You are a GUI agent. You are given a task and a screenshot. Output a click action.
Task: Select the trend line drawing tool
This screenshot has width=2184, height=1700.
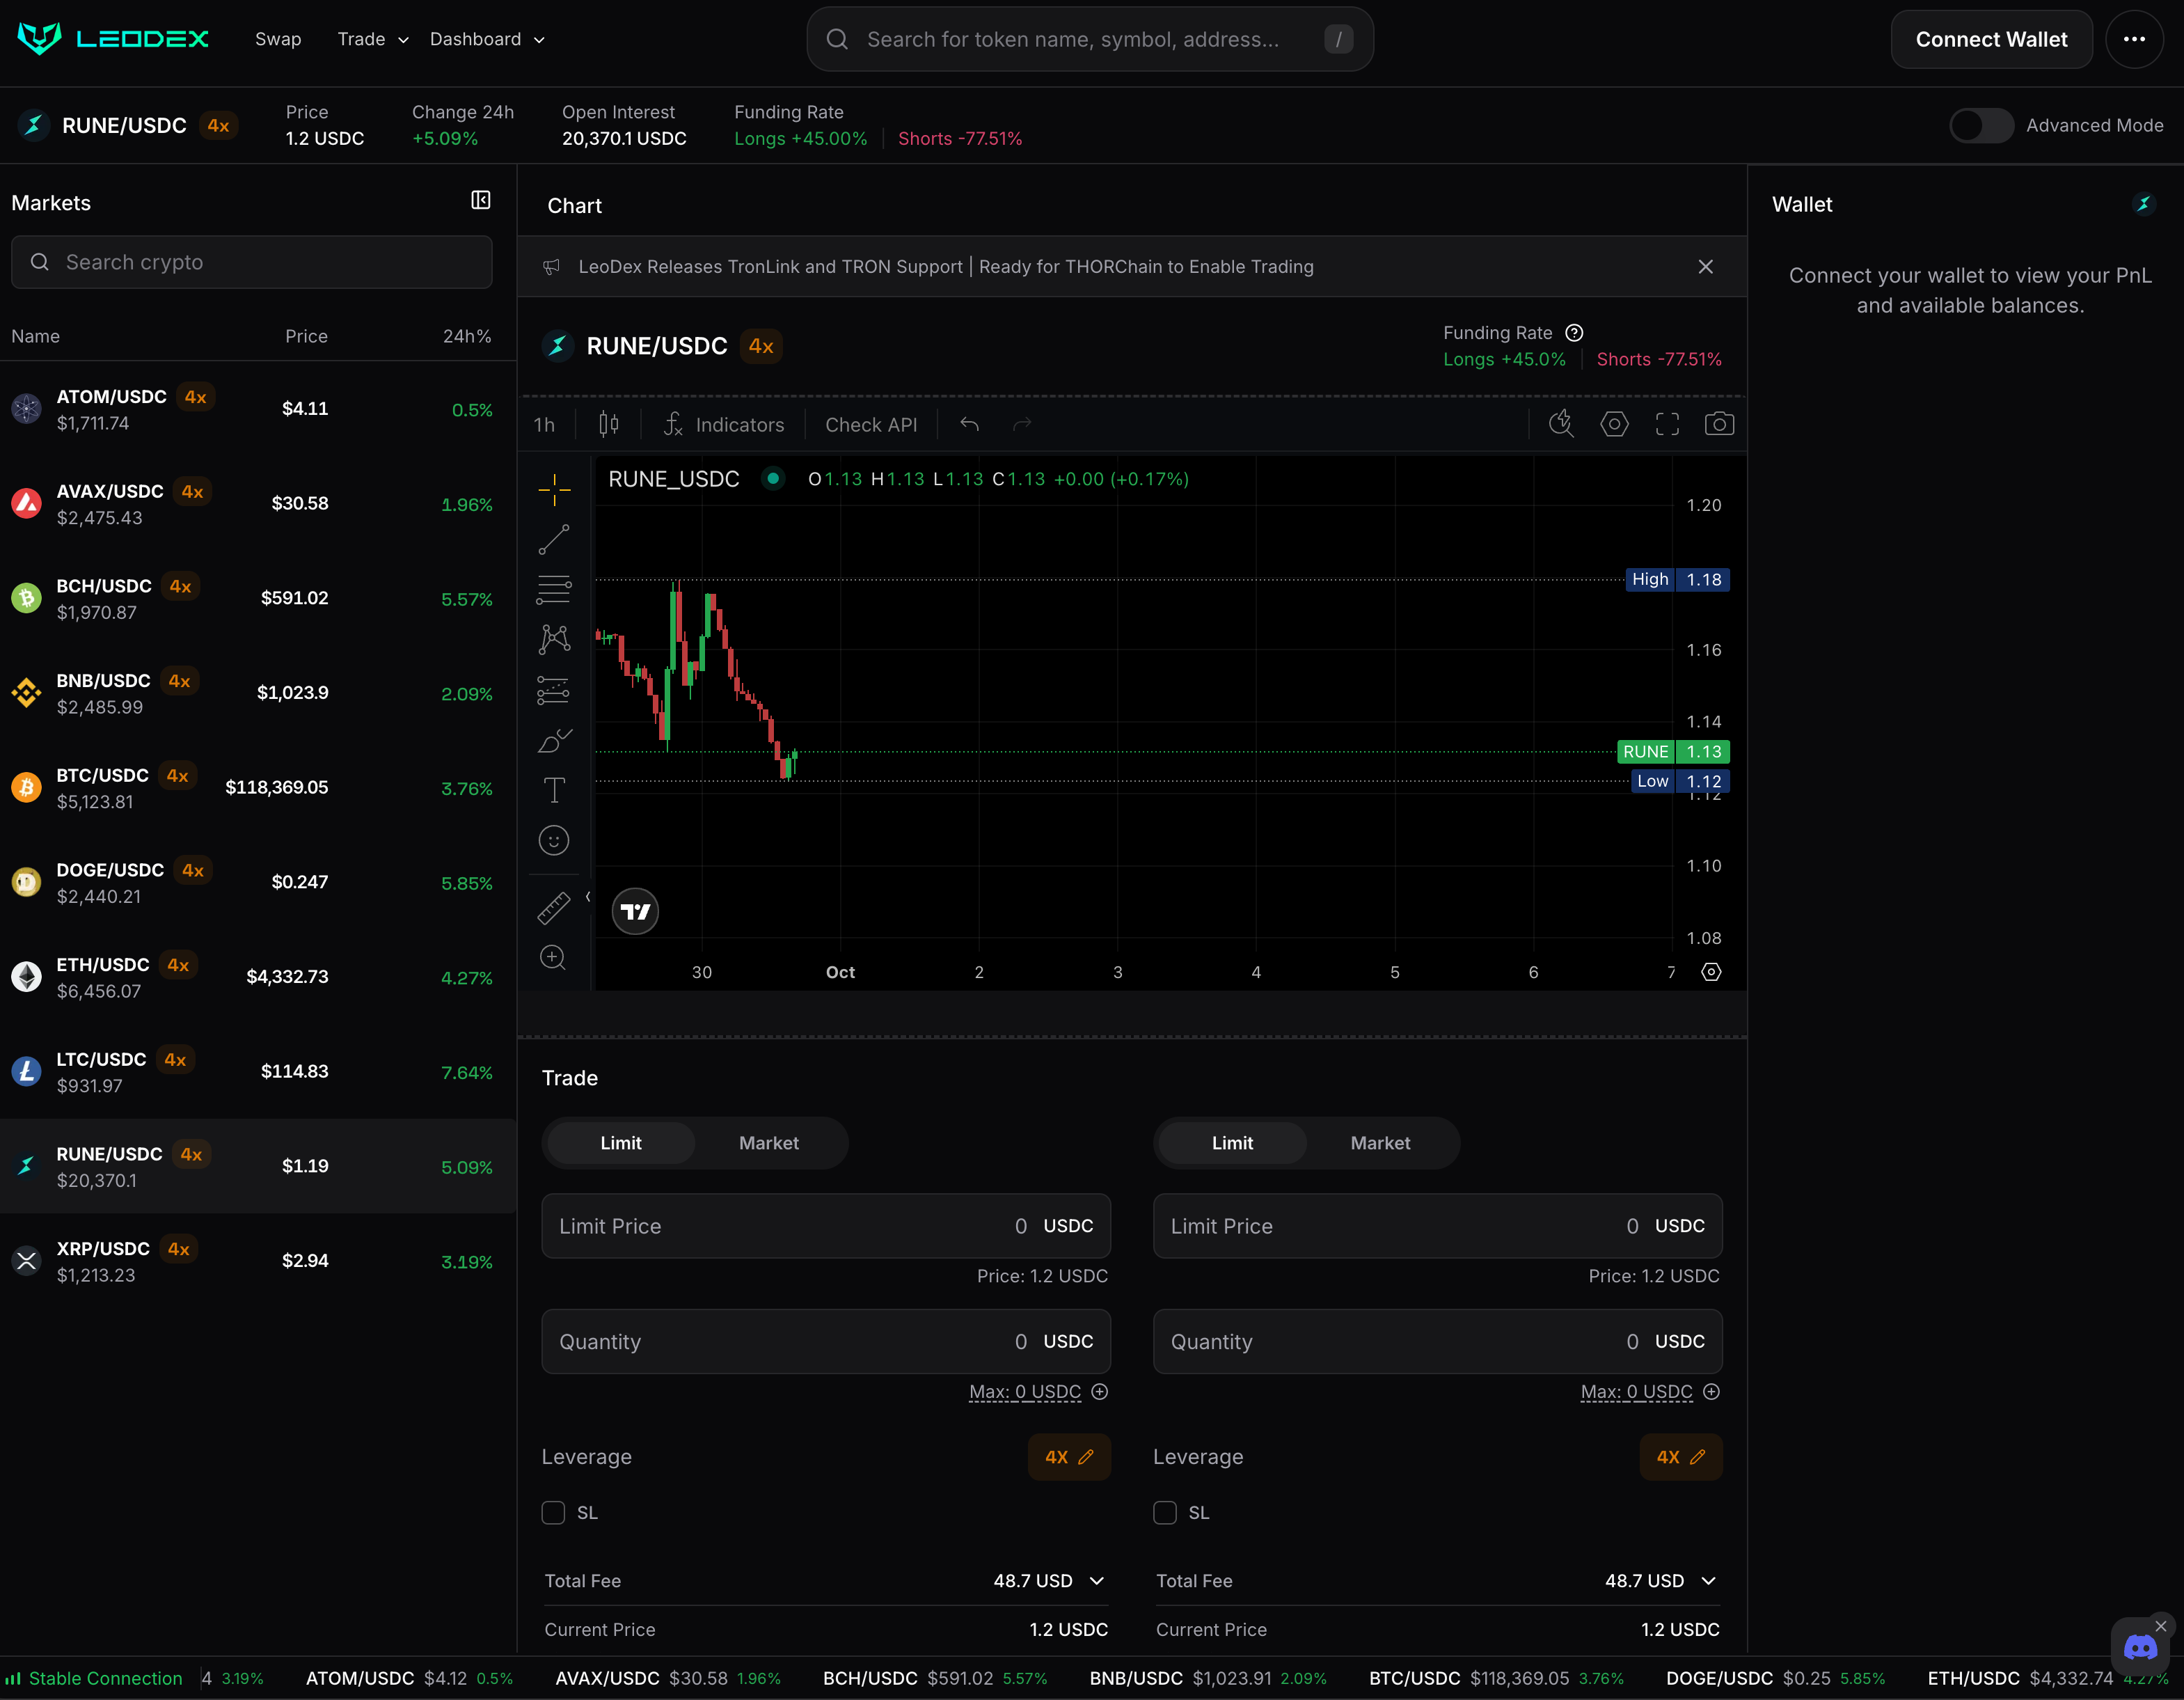coord(554,540)
